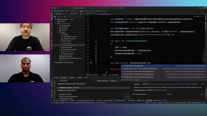Viewport: 207px width, 116px height.
Task: Click the Solution explorer options gear icon
Action: pos(81,14)
